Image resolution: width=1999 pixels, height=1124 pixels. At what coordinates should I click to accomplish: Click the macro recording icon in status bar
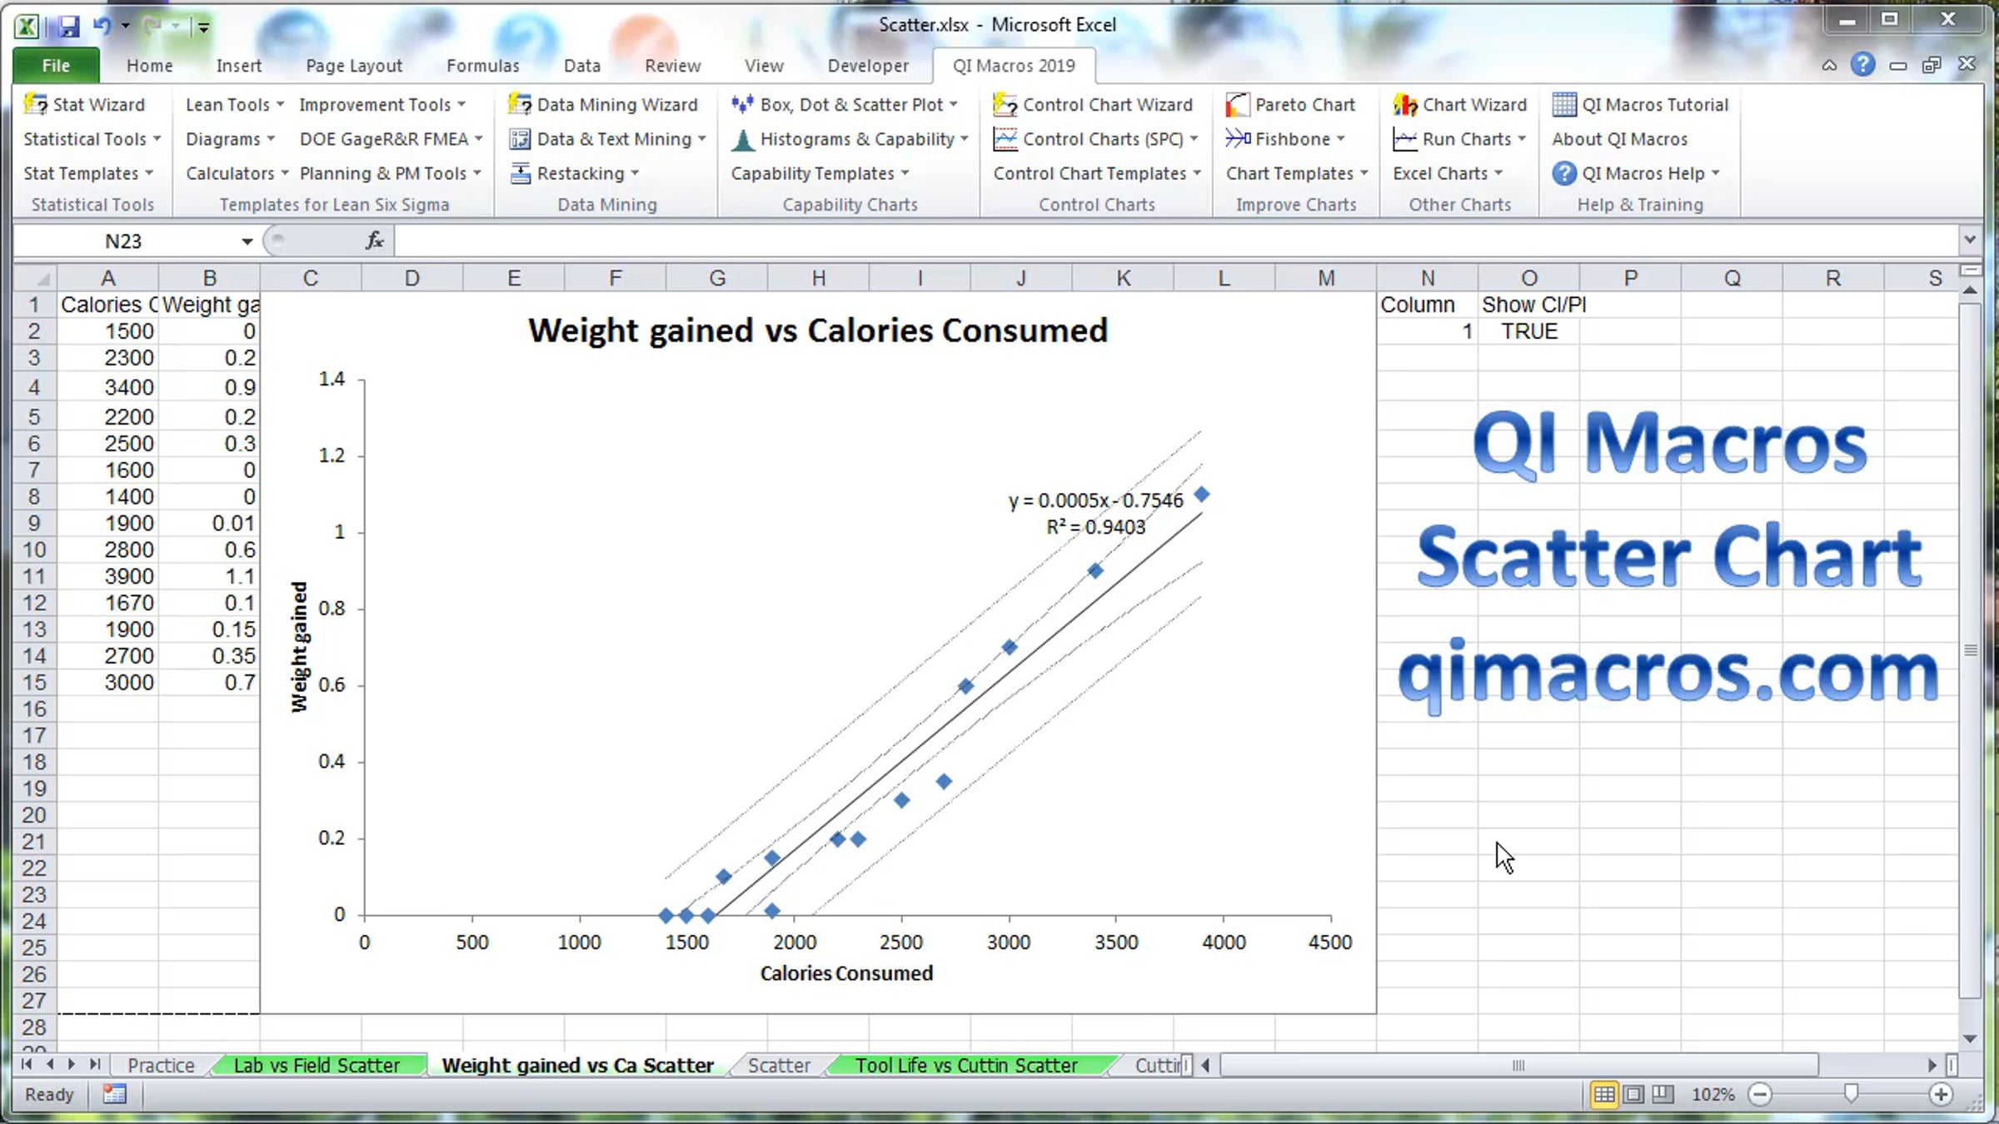pos(114,1094)
